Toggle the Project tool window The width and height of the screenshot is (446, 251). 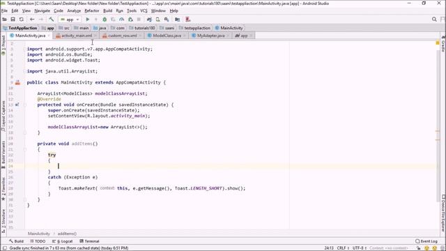click(3, 45)
